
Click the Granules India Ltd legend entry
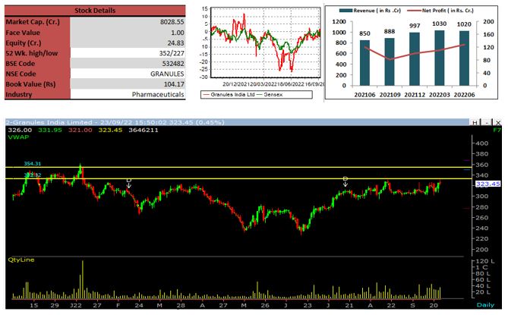[x=229, y=95]
